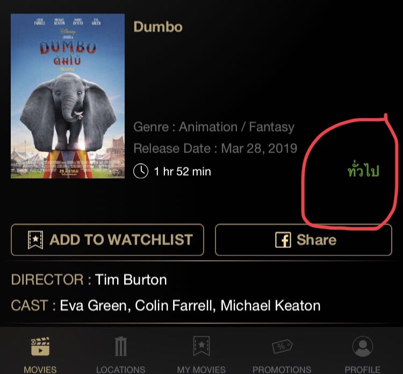
Task: Switch to the MOVIES tab label
Action: 40,370
